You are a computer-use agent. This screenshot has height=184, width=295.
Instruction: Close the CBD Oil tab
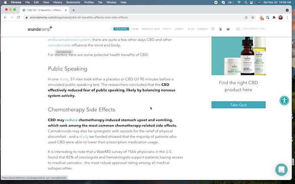pyautogui.click(x=66, y=10)
